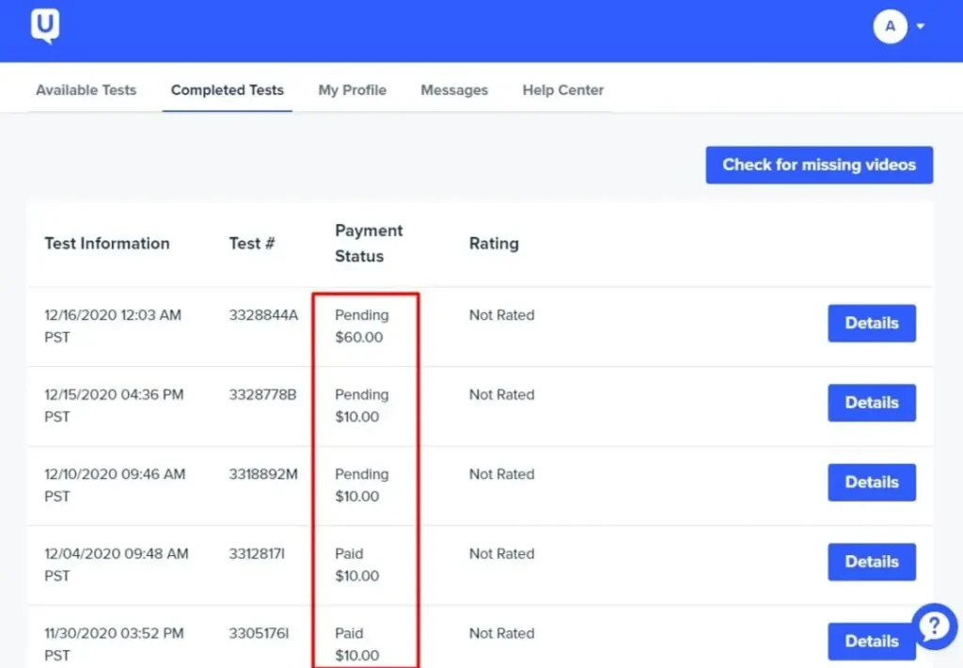
Task: Select test number 3312817I
Action: (x=257, y=554)
